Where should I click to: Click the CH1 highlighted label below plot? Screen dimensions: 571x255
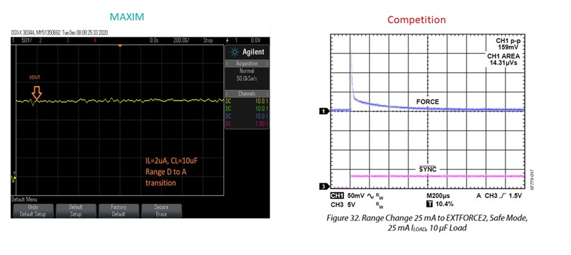336,196
